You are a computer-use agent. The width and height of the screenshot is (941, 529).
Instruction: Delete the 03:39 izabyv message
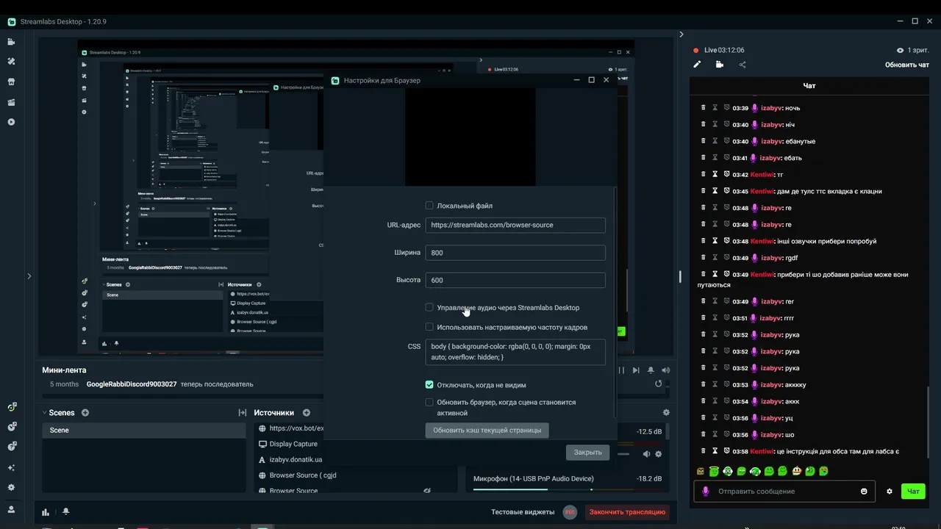tap(703, 108)
